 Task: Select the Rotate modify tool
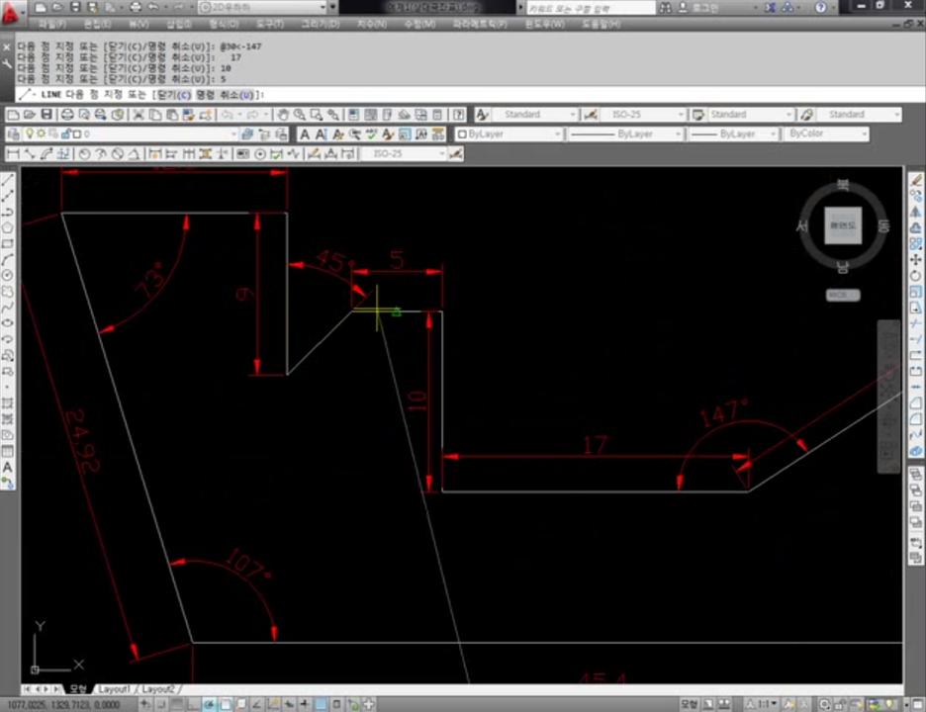(916, 276)
